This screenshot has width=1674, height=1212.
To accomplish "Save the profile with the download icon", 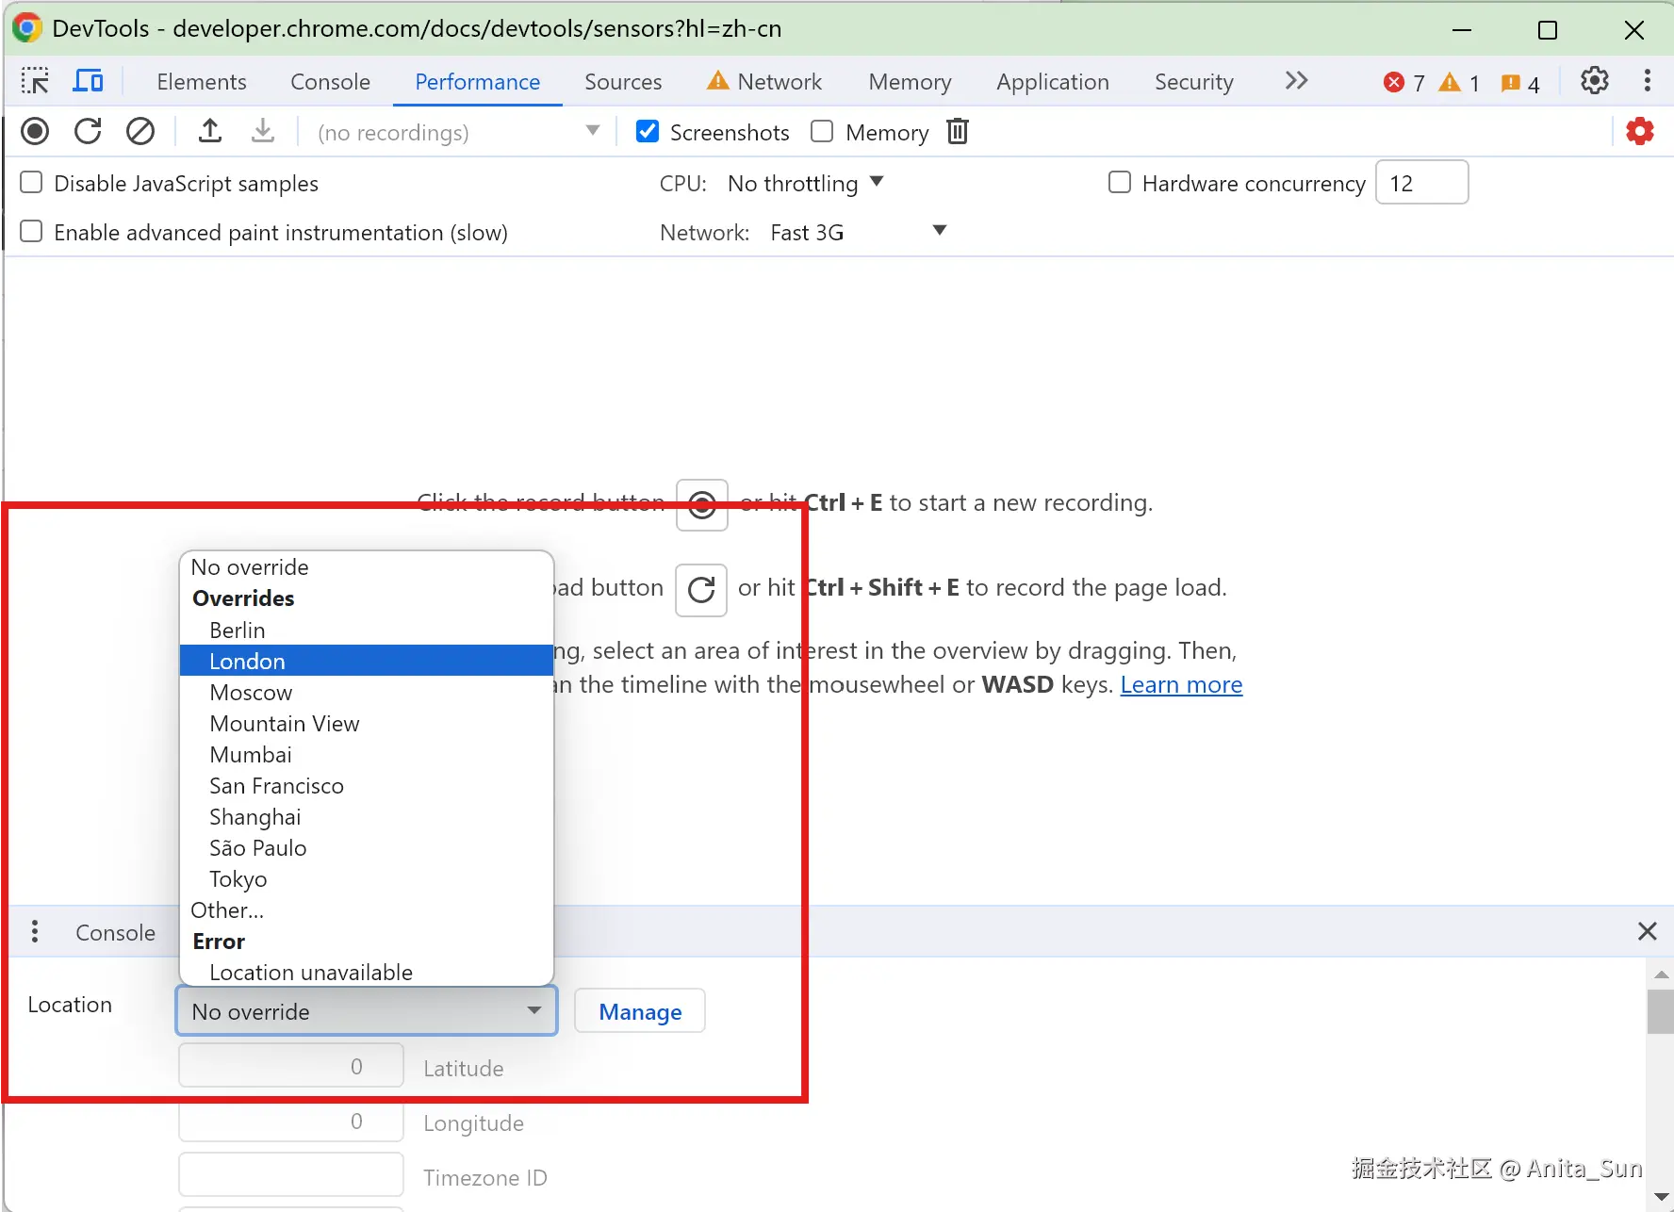I will (x=263, y=131).
